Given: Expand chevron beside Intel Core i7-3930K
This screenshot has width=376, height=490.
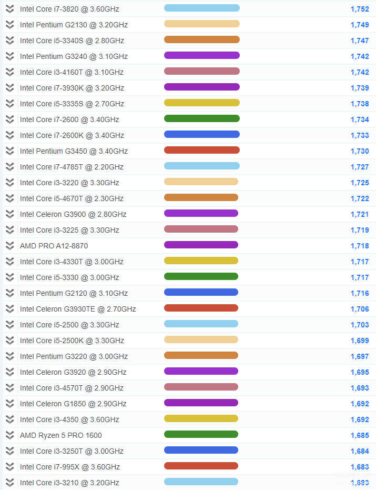Looking at the screenshot, I should point(10,88).
